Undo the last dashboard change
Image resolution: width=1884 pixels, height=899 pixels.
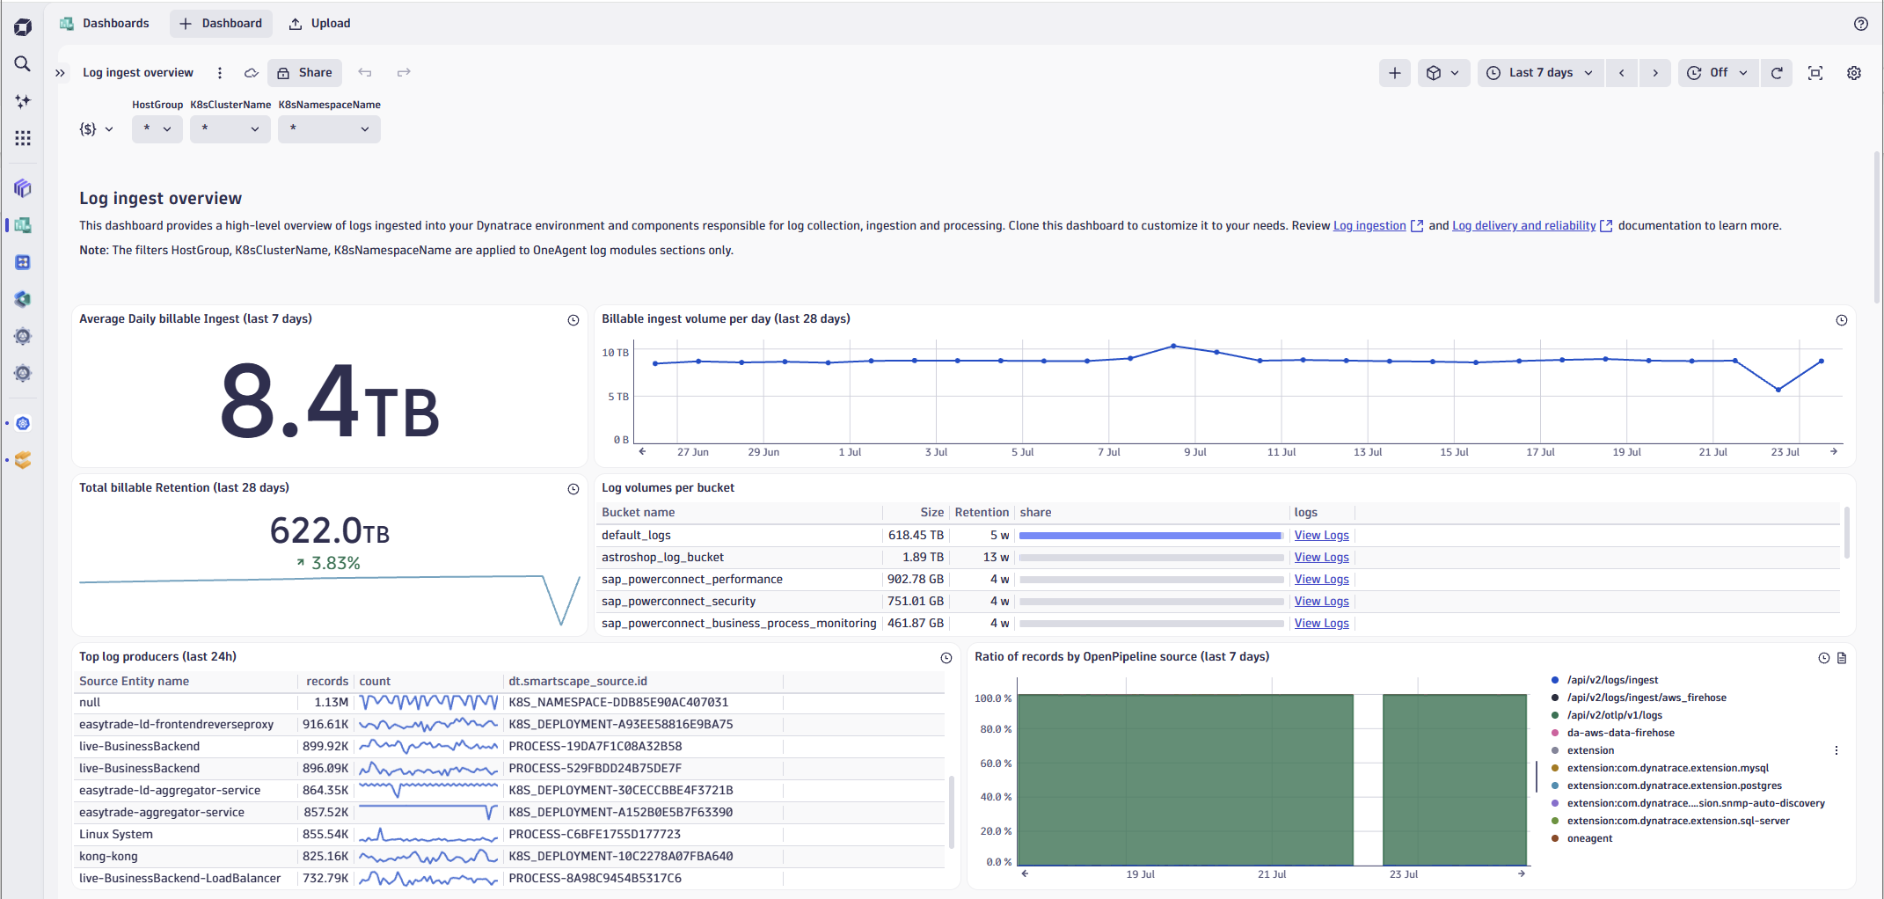[x=365, y=72]
